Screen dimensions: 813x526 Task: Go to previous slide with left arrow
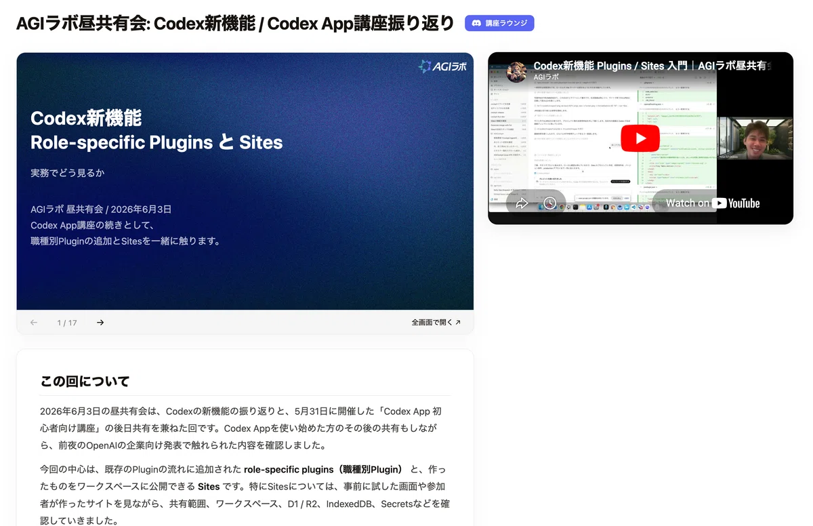click(34, 323)
